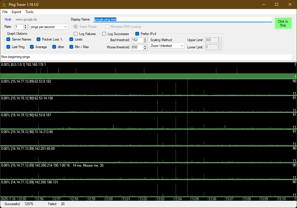Image resolution: width=297 pixels, height=208 pixels.
Task: Click the 13:05 marker on timeline
Action: tap(195, 199)
